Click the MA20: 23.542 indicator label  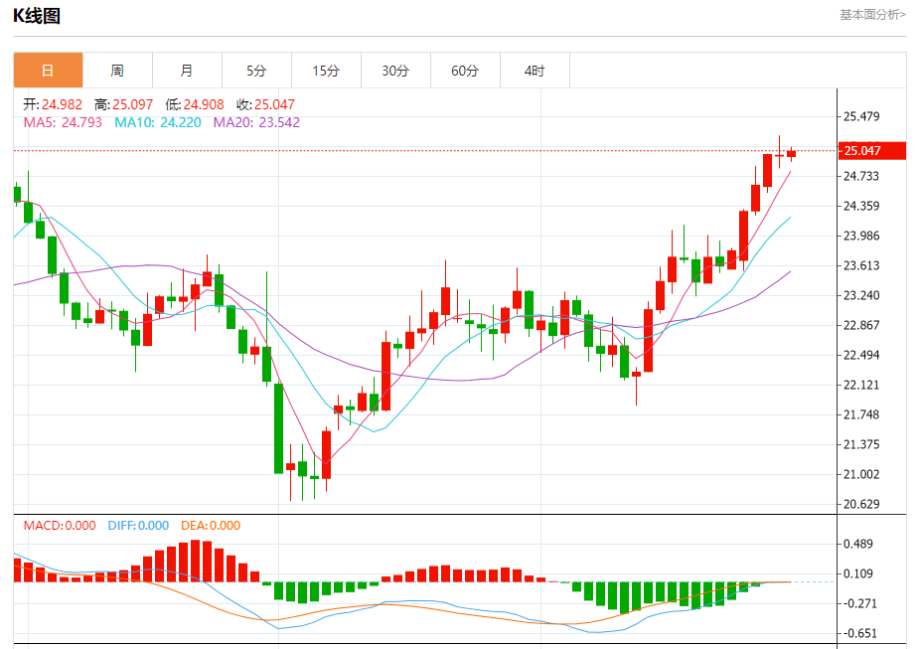point(256,122)
